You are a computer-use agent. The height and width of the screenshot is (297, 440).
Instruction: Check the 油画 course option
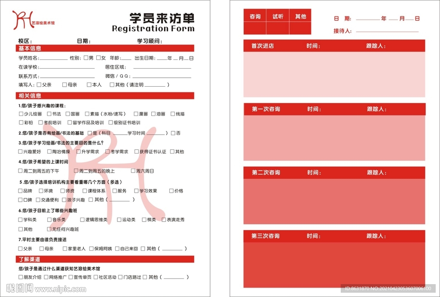(153, 114)
